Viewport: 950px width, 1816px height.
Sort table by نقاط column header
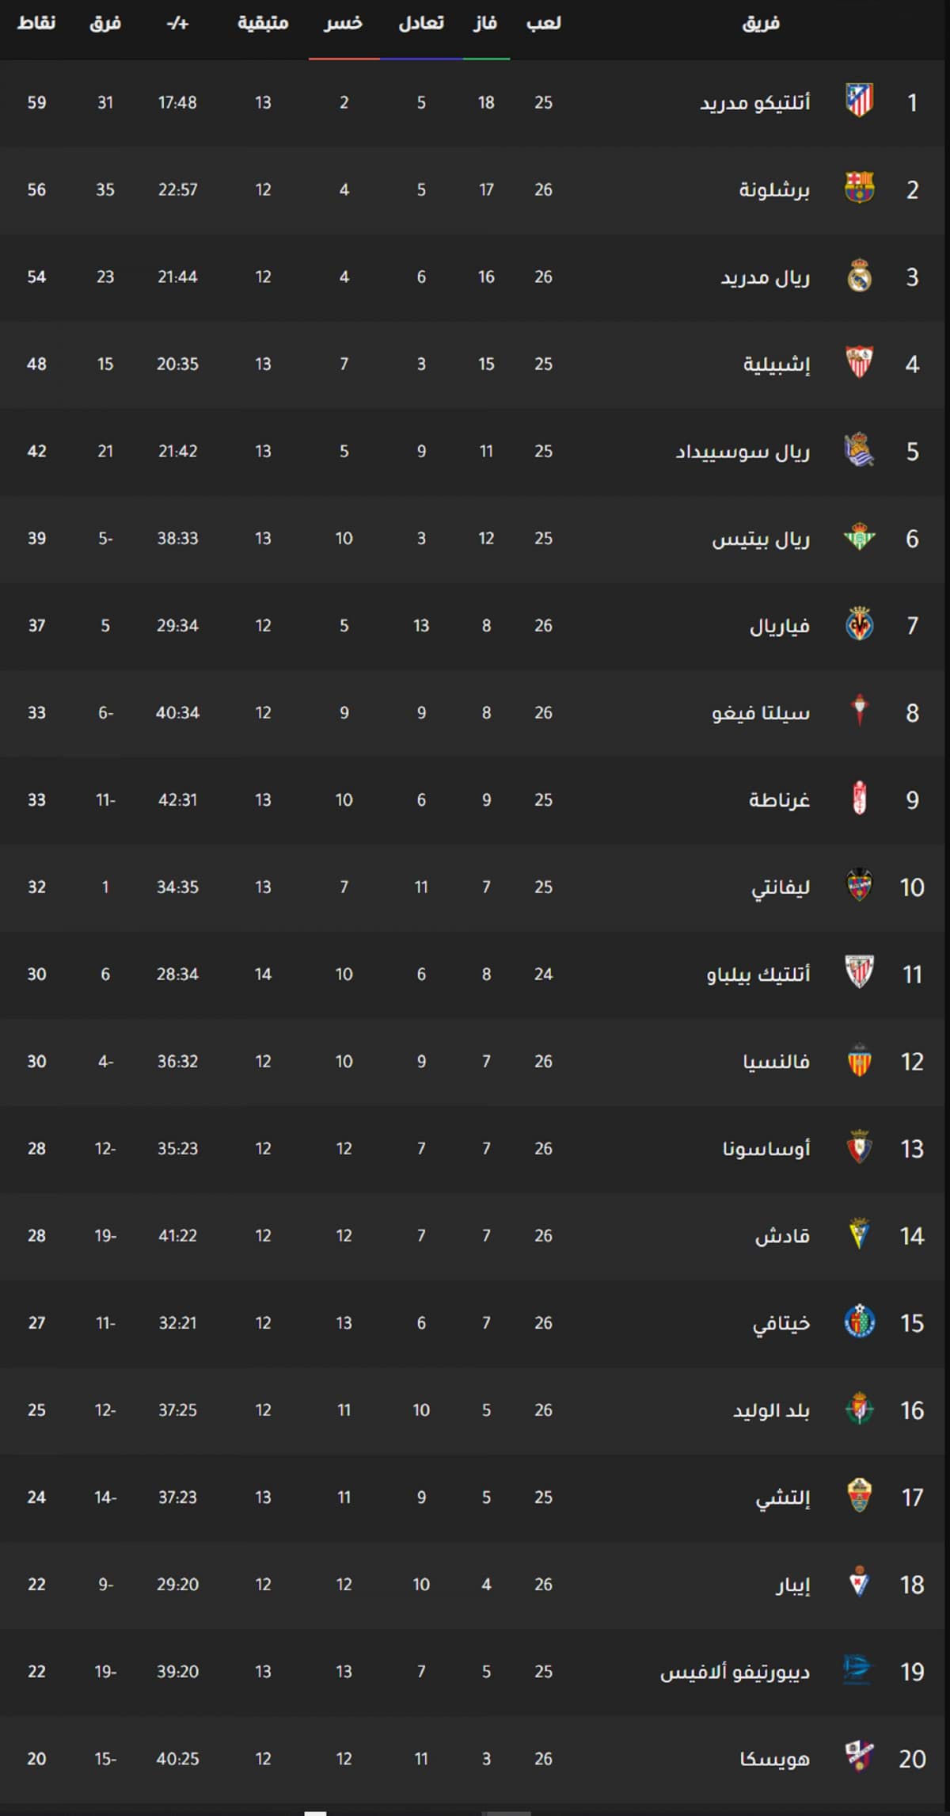(x=36, y=23)
